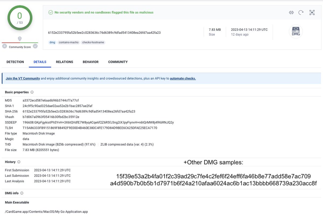Click the community score X vote icon
The image size is (323, 217).
(5, 46)
